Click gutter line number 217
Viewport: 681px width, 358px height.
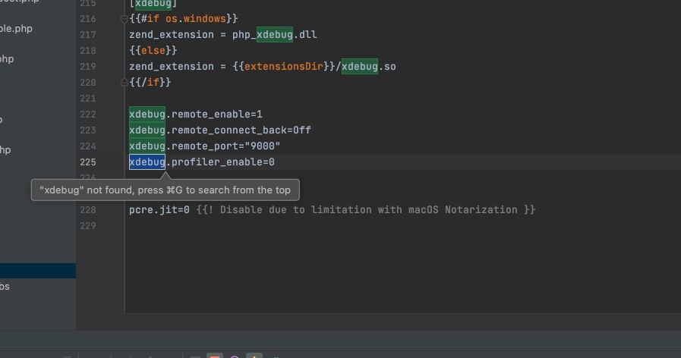(88, 35)
